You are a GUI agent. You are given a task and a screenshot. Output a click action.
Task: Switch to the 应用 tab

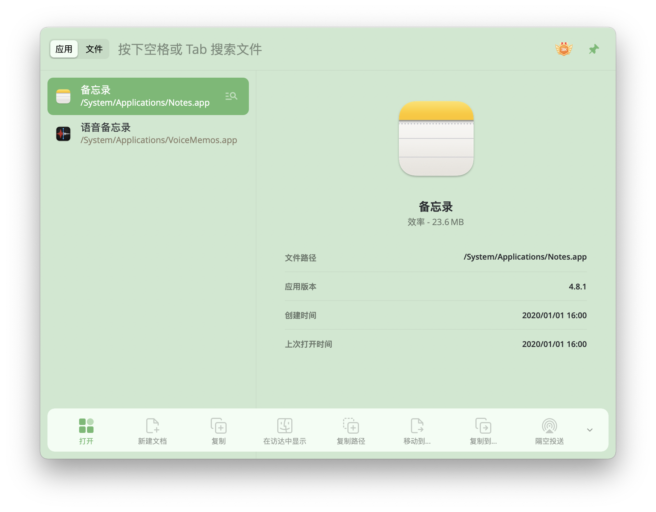(64, 49)
